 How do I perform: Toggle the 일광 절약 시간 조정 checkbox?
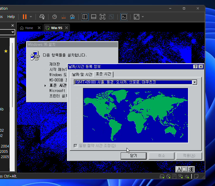pyautogui.click(x=75, y=146)
